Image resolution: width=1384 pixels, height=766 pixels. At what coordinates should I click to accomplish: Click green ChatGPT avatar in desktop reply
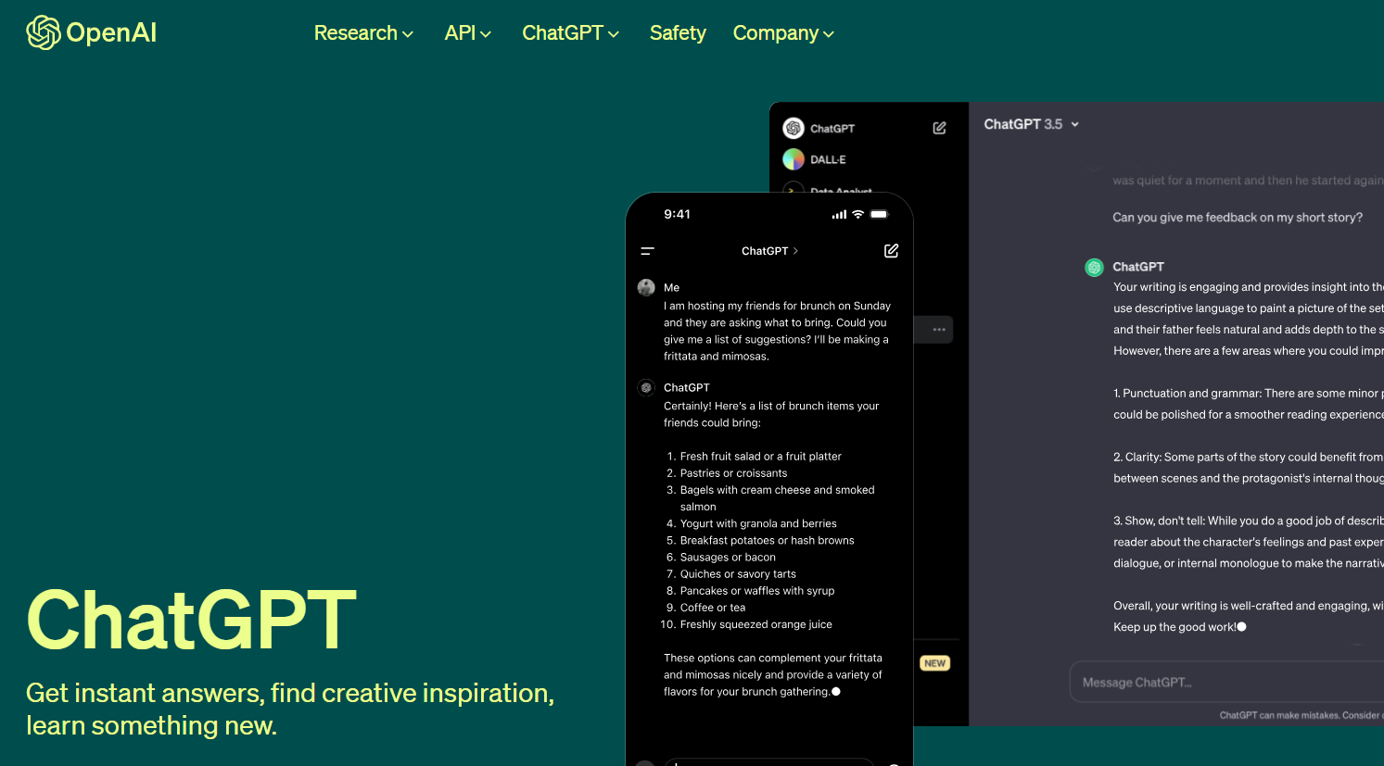pyautogui.click(x=1094, y=268)
